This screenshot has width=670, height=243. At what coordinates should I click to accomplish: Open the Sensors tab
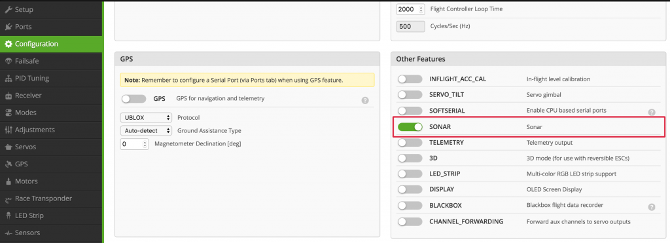pos(51,233)
